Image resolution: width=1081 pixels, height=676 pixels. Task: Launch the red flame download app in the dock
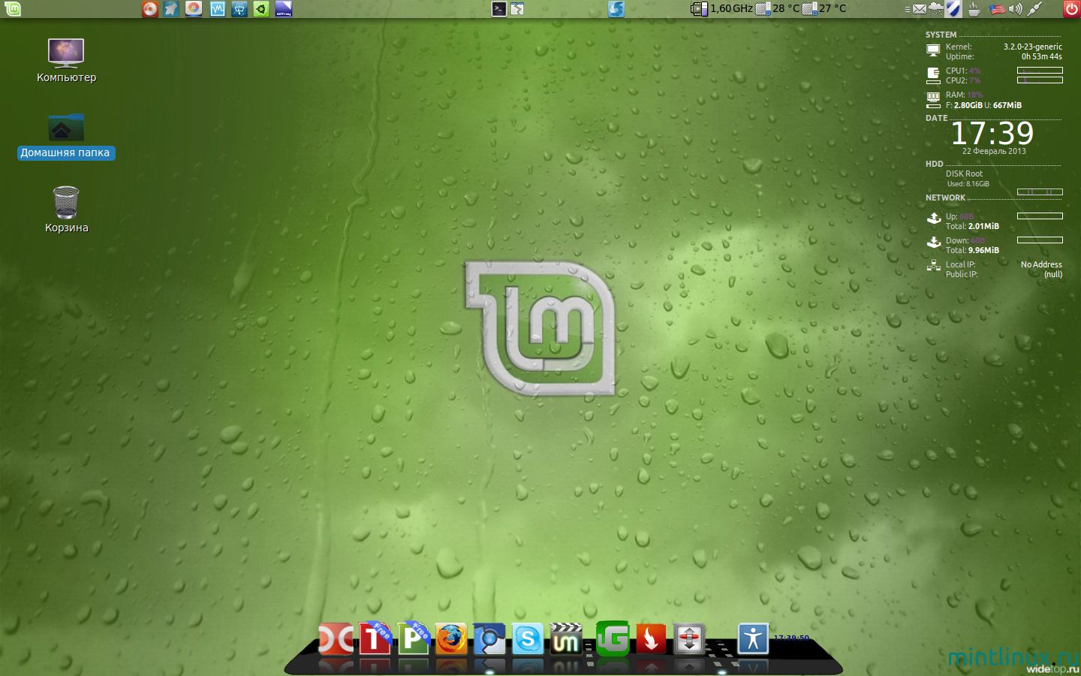click(x=651, y=639)
